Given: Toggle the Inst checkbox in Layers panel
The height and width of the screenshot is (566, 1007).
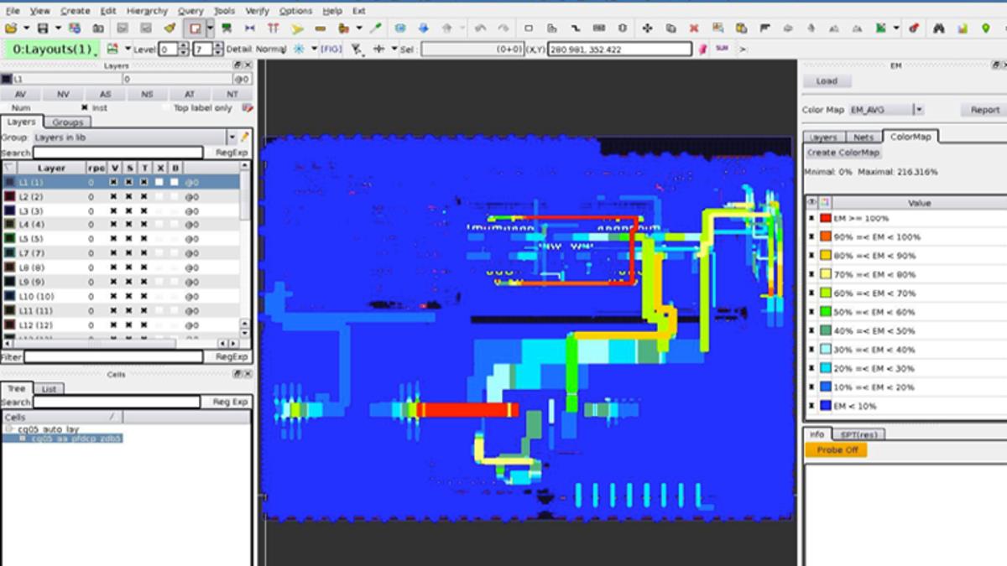Looking at the screenshot, I should coord(85,108).
